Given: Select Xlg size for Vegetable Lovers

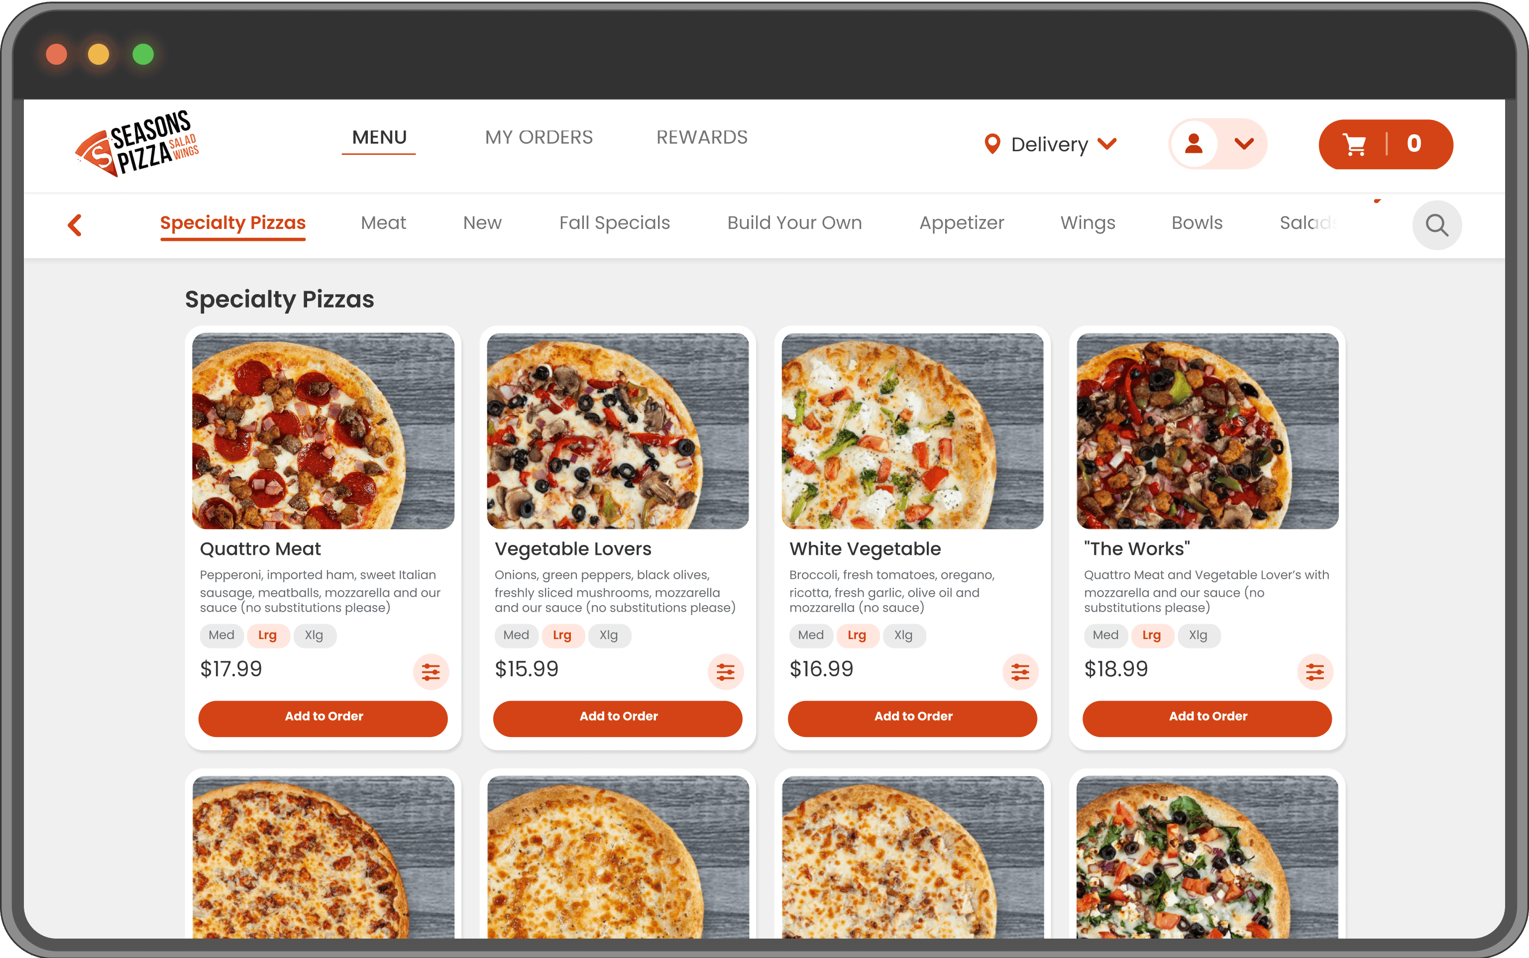Looking at the screenshot, I should [609, 636].
